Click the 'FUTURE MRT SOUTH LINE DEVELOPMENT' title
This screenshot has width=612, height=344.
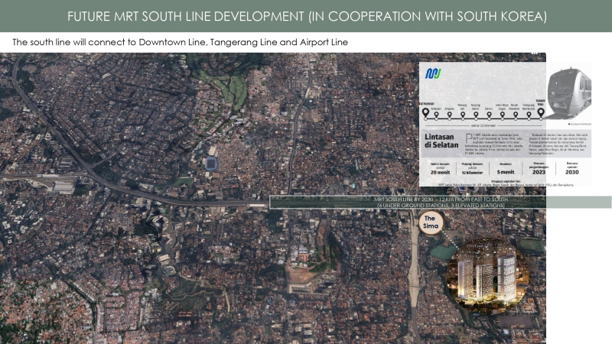click(307, 16)
